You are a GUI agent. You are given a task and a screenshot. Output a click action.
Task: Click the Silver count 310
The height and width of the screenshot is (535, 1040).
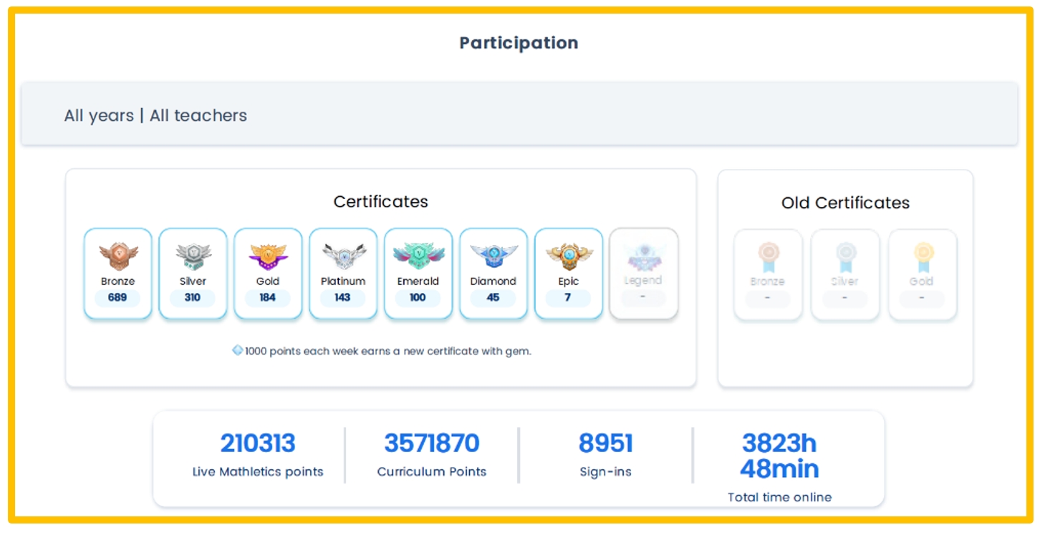(x=193, y=297)
